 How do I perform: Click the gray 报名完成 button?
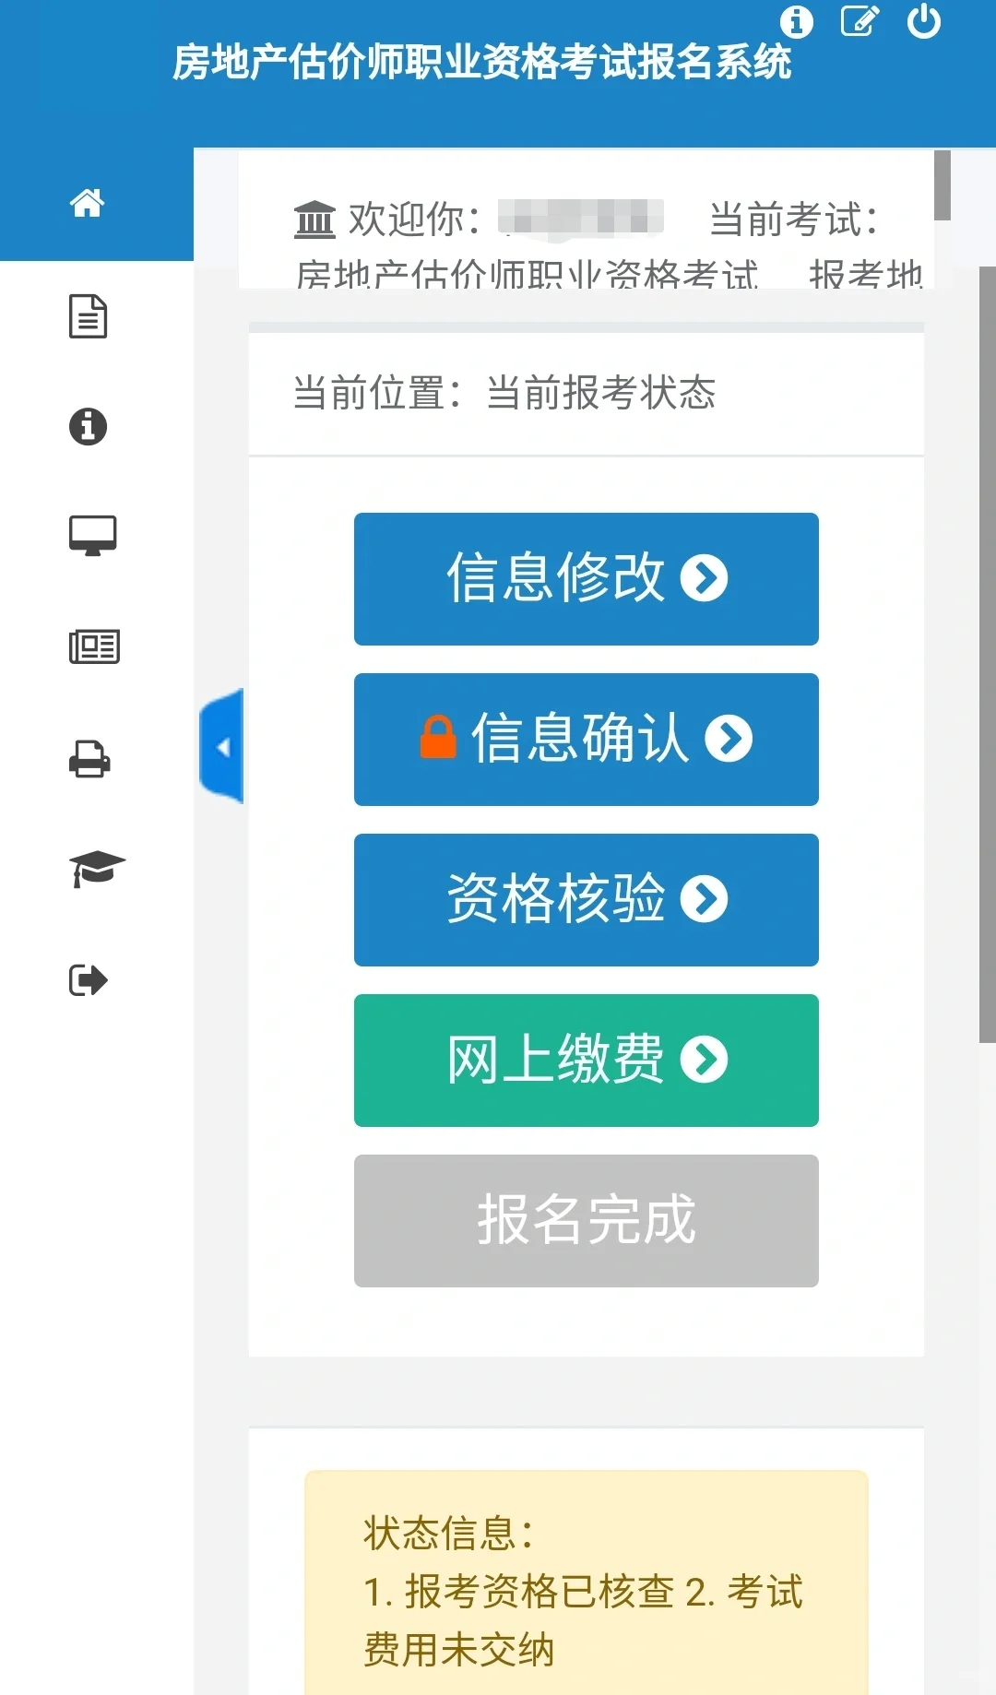(587, 1221)
